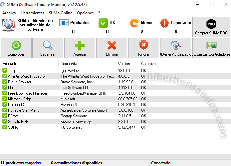Click green check icon next to Atlantis Word Processor
Screen dimensions: 231x166
tap(5, 76)
